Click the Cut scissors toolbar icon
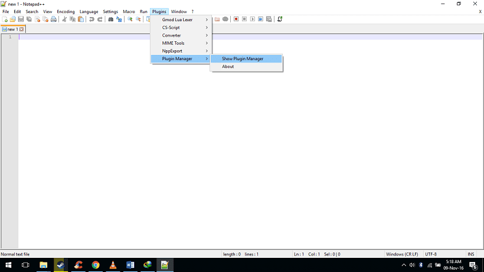The image size is (484, 272). 65,19
